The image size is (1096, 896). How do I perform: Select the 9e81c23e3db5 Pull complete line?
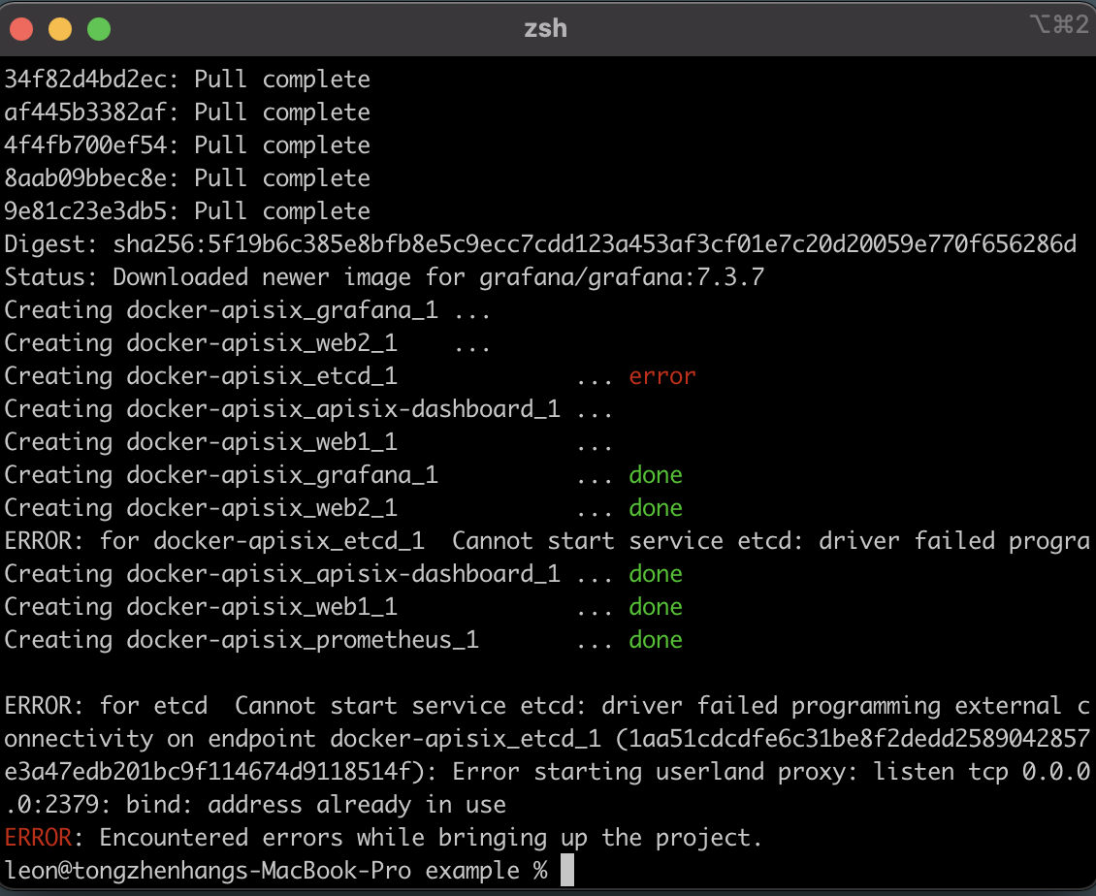187,211
